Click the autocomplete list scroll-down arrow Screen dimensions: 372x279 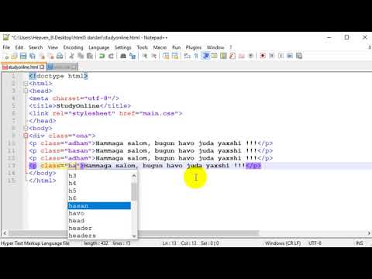(134, 236)
